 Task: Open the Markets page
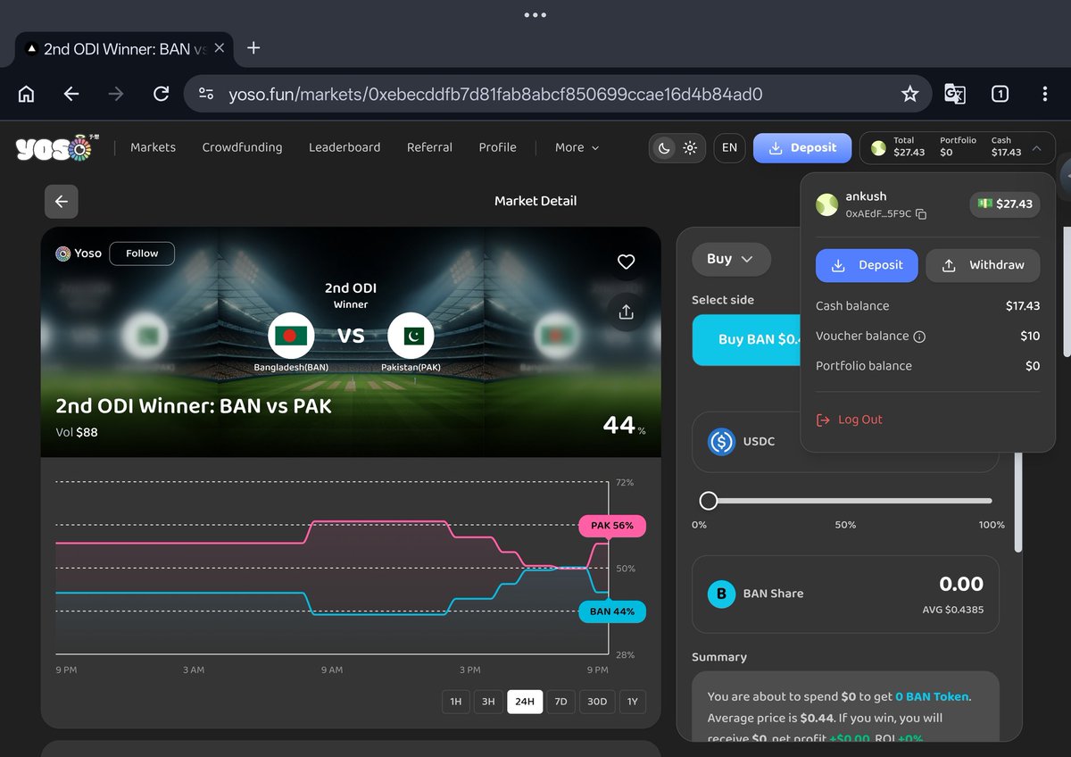153,147
